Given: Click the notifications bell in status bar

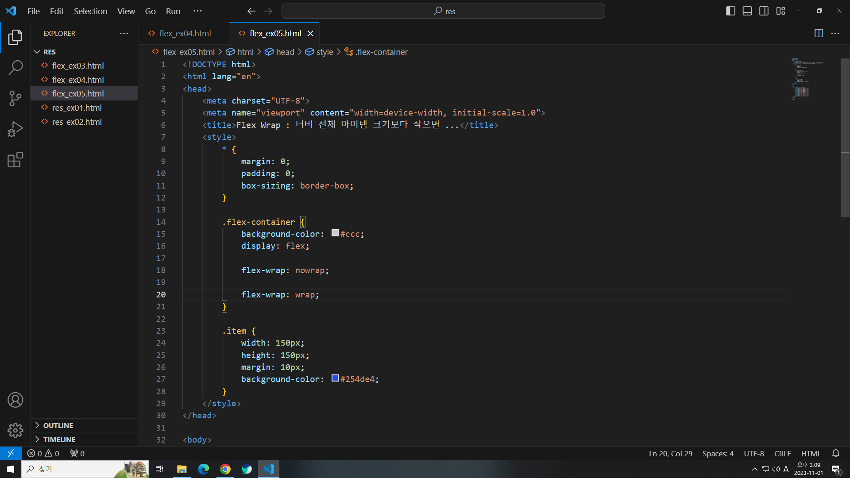Looking at the screenshot, I should (835, 453).
